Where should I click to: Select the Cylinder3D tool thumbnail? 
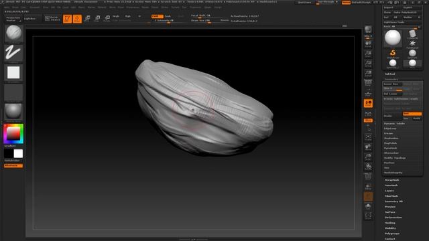tap(412, 35)
